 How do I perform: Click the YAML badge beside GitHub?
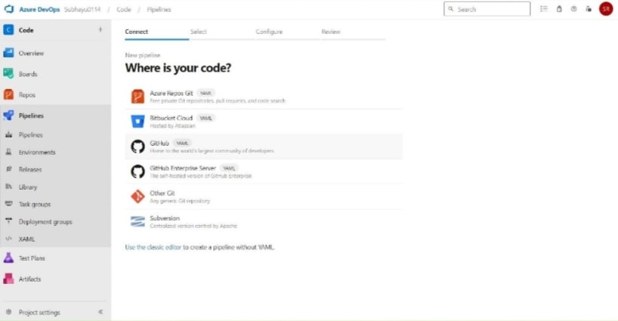click(182, 144)
